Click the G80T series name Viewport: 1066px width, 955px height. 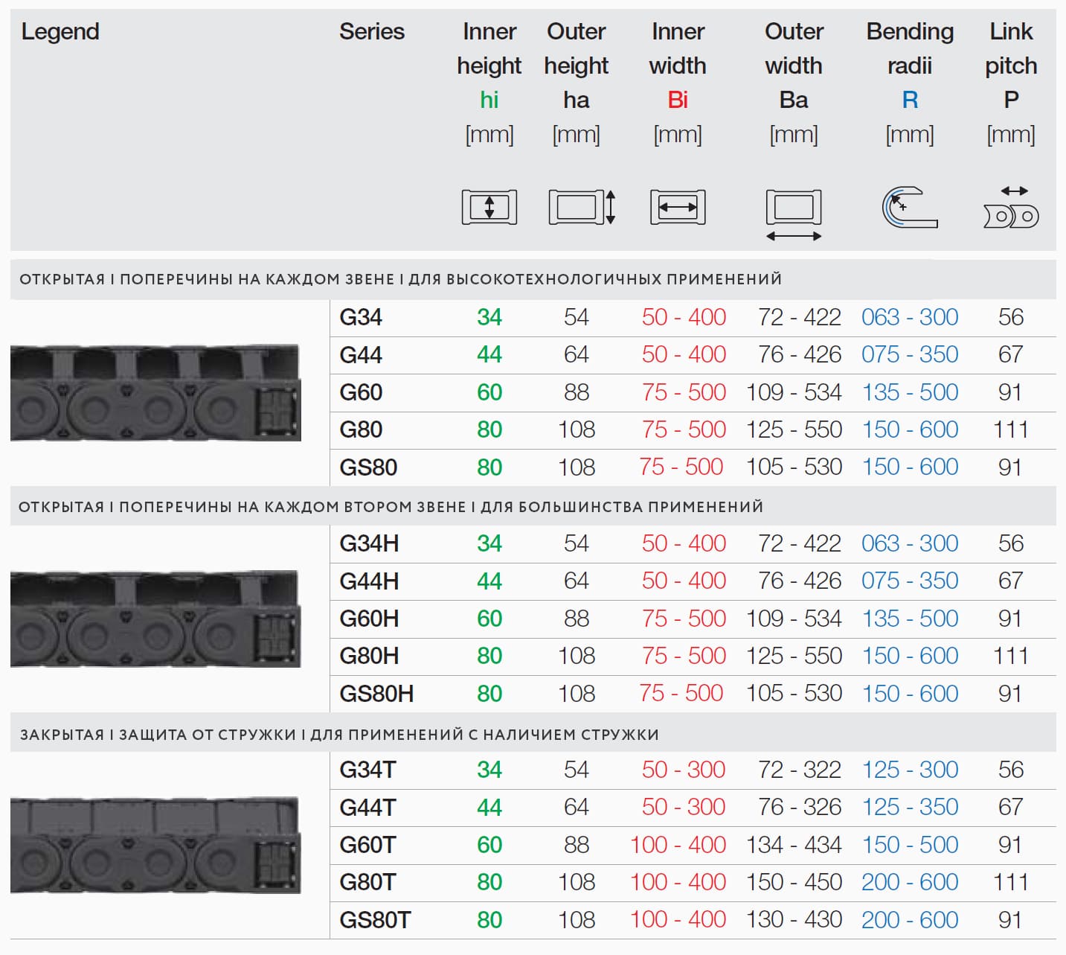[x=367, y=882]
